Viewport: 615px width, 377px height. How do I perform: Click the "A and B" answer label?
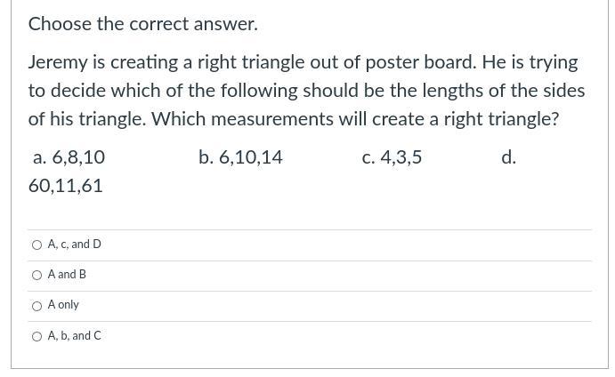pyautogui.click(x=67, y=275)
